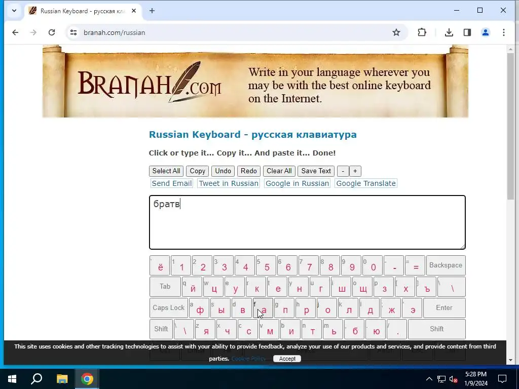Click the Redo button
Screen dimensions: 519x389
click(249, 171)
